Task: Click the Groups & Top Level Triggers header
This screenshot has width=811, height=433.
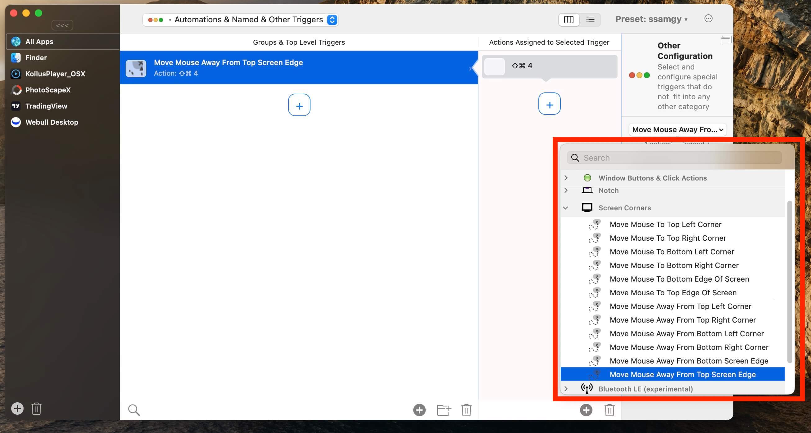Action: 299,42
